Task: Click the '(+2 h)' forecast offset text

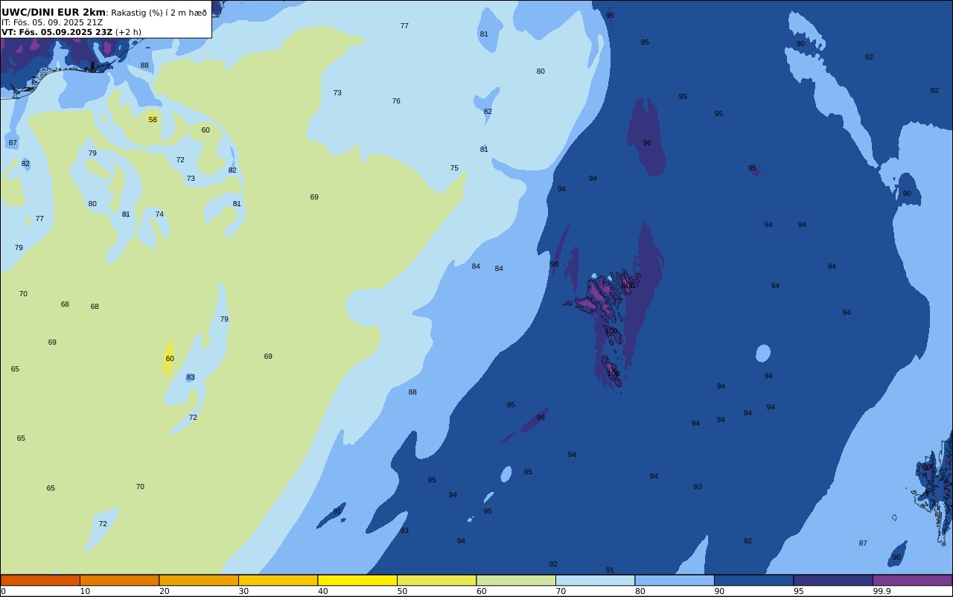Action: 128,32
